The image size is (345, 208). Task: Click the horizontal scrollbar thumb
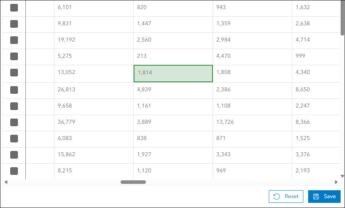(x=133, y=182)
